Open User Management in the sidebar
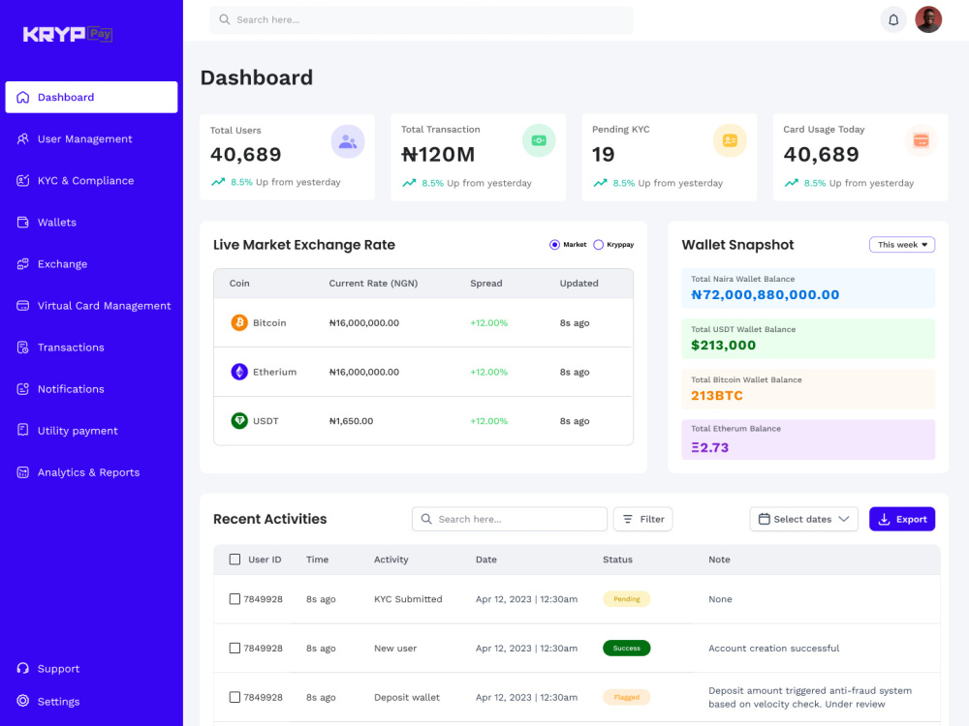The height and width of the screenshot is (726, 969). pos(75,138)
